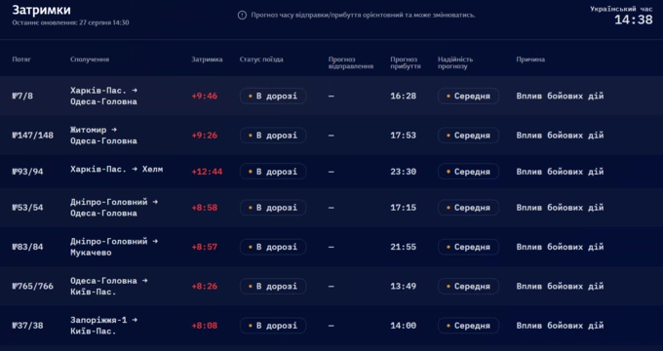Click the 'Причина' column header

tap(530, 59)
